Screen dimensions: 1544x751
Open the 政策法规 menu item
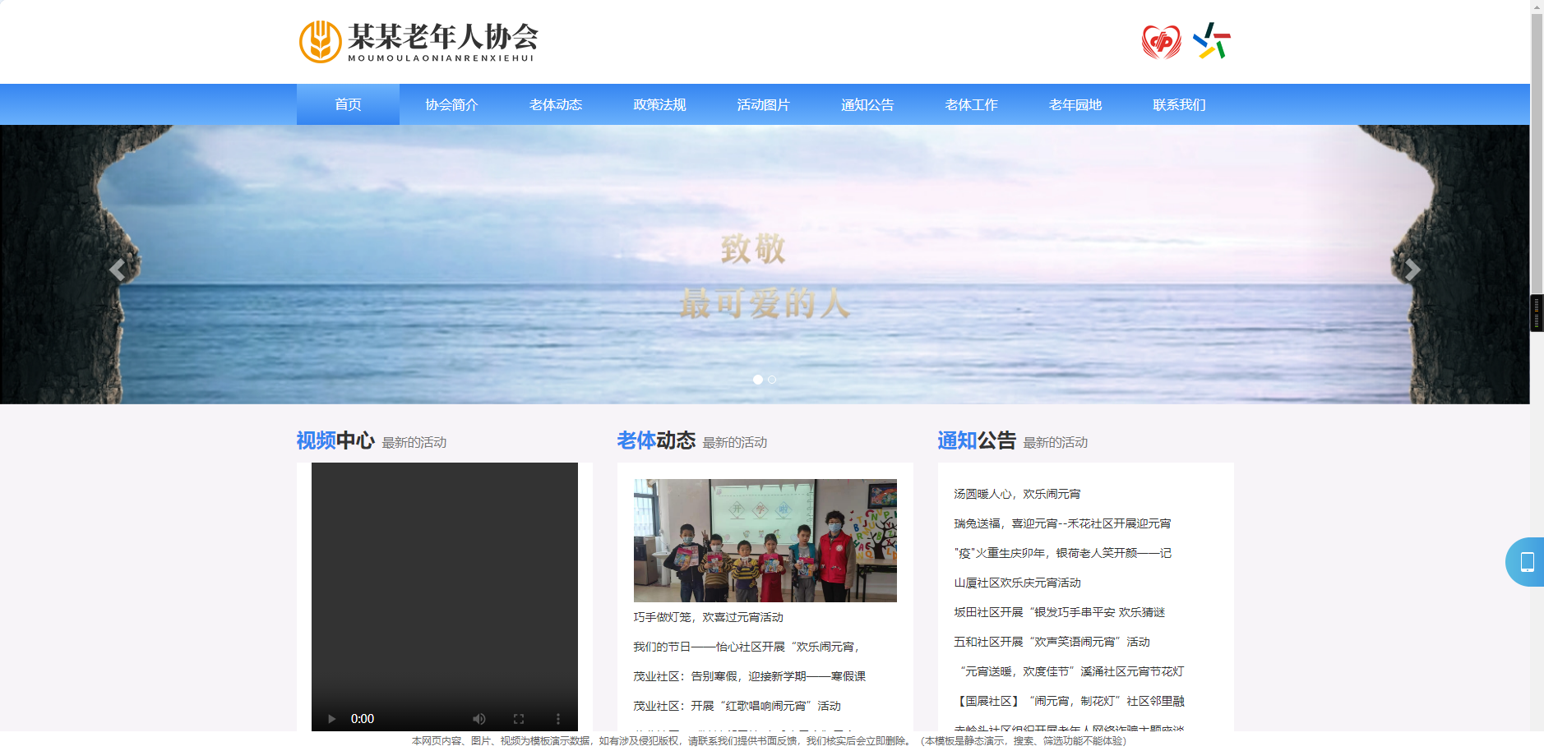click(x=659, y=104)
